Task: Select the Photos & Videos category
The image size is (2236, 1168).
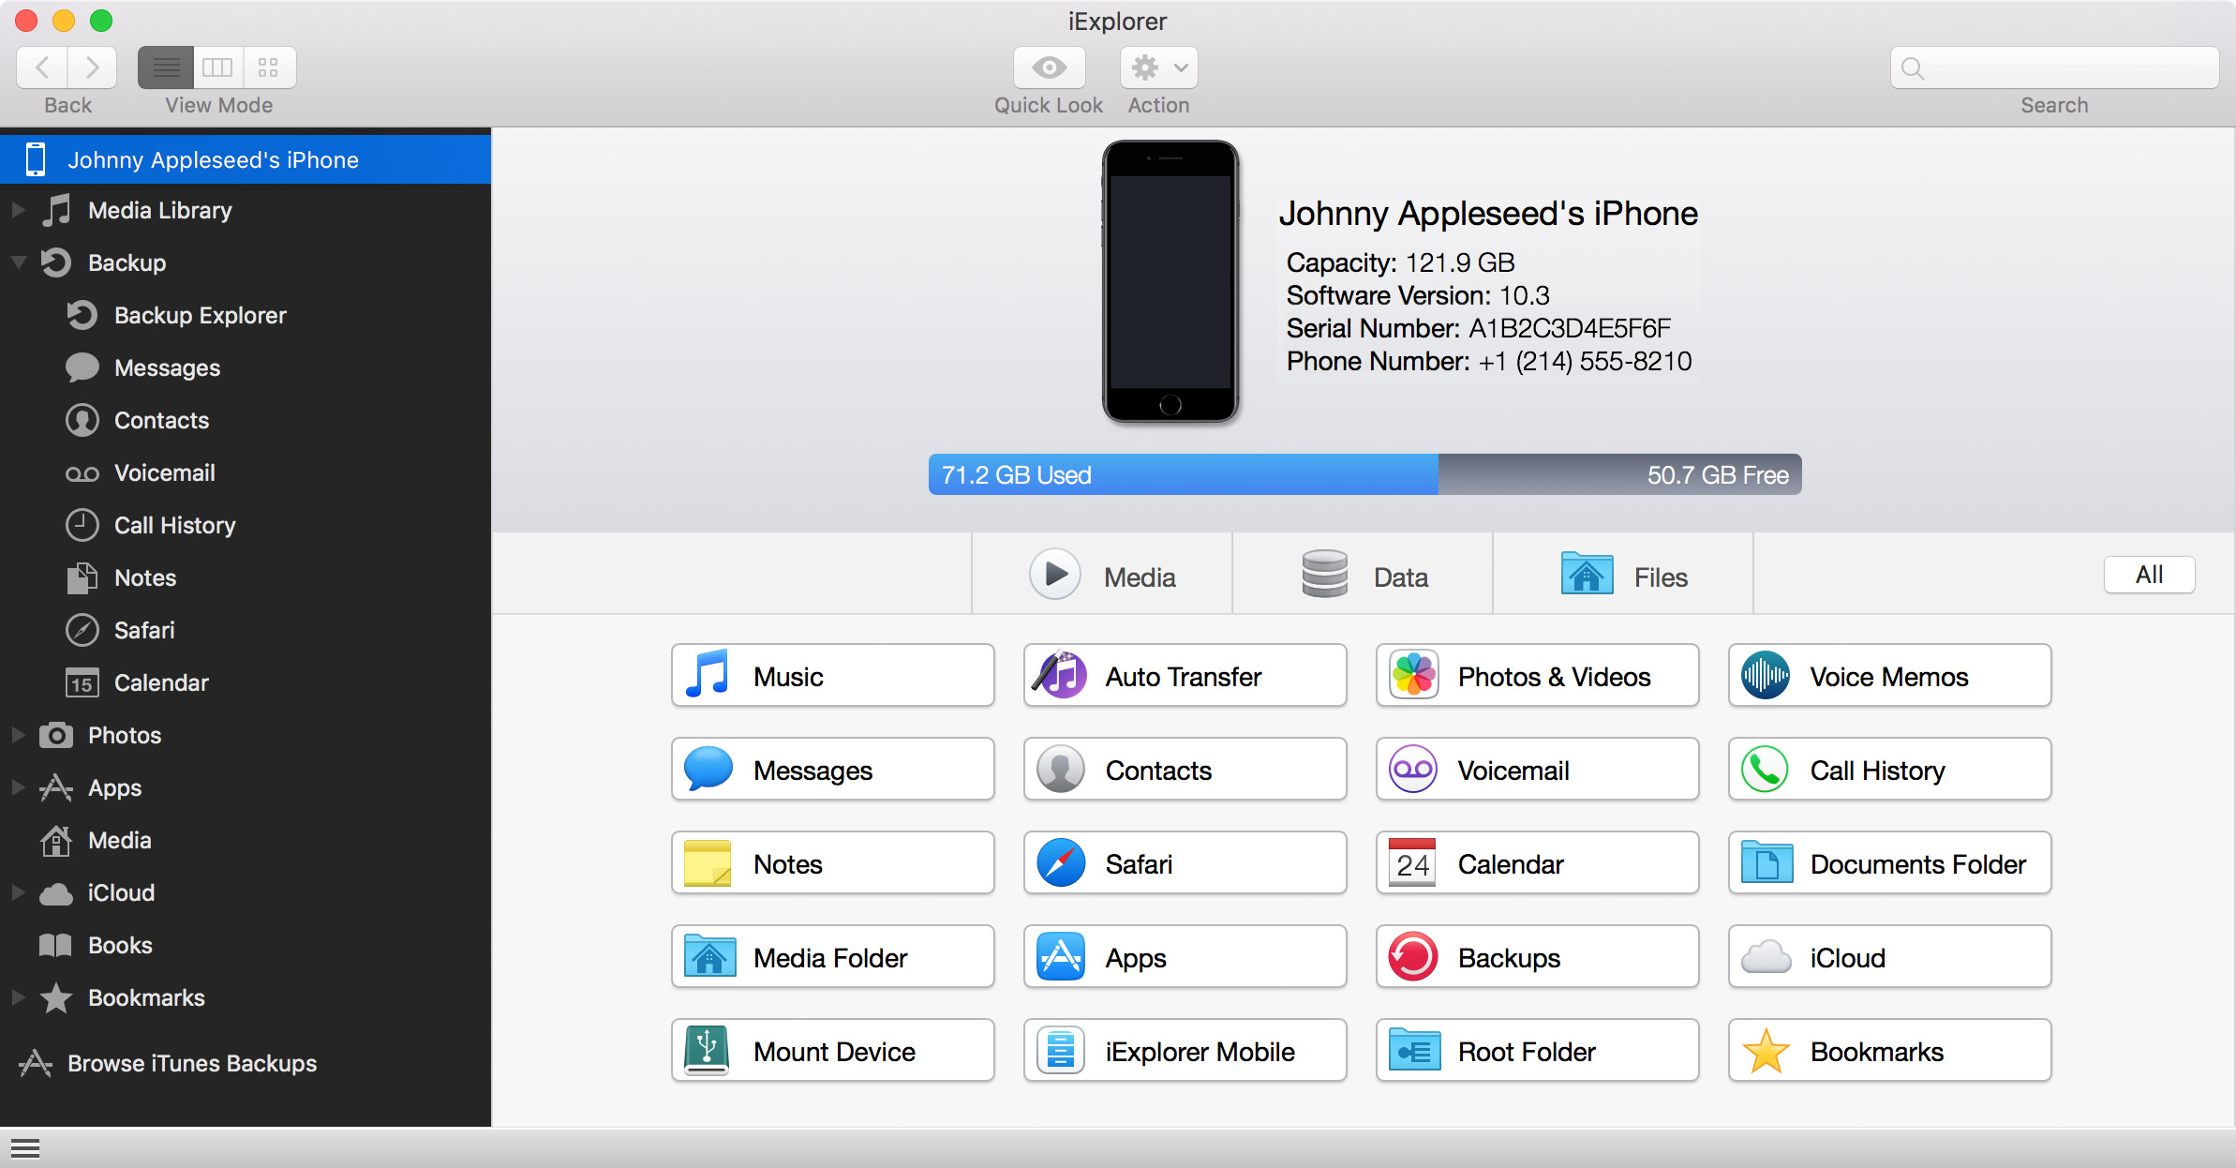Action: click(x=1537, y=676)
